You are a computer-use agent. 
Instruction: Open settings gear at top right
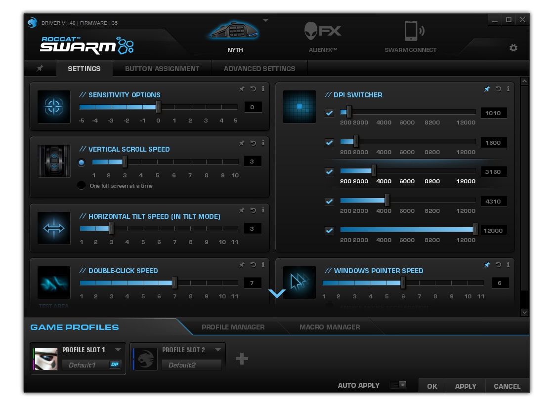coord(513,48)
